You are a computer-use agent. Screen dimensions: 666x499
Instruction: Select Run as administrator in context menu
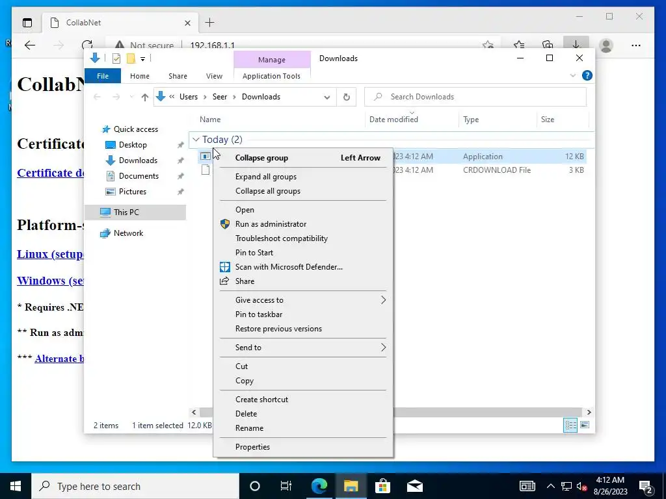tap(271, 224)
